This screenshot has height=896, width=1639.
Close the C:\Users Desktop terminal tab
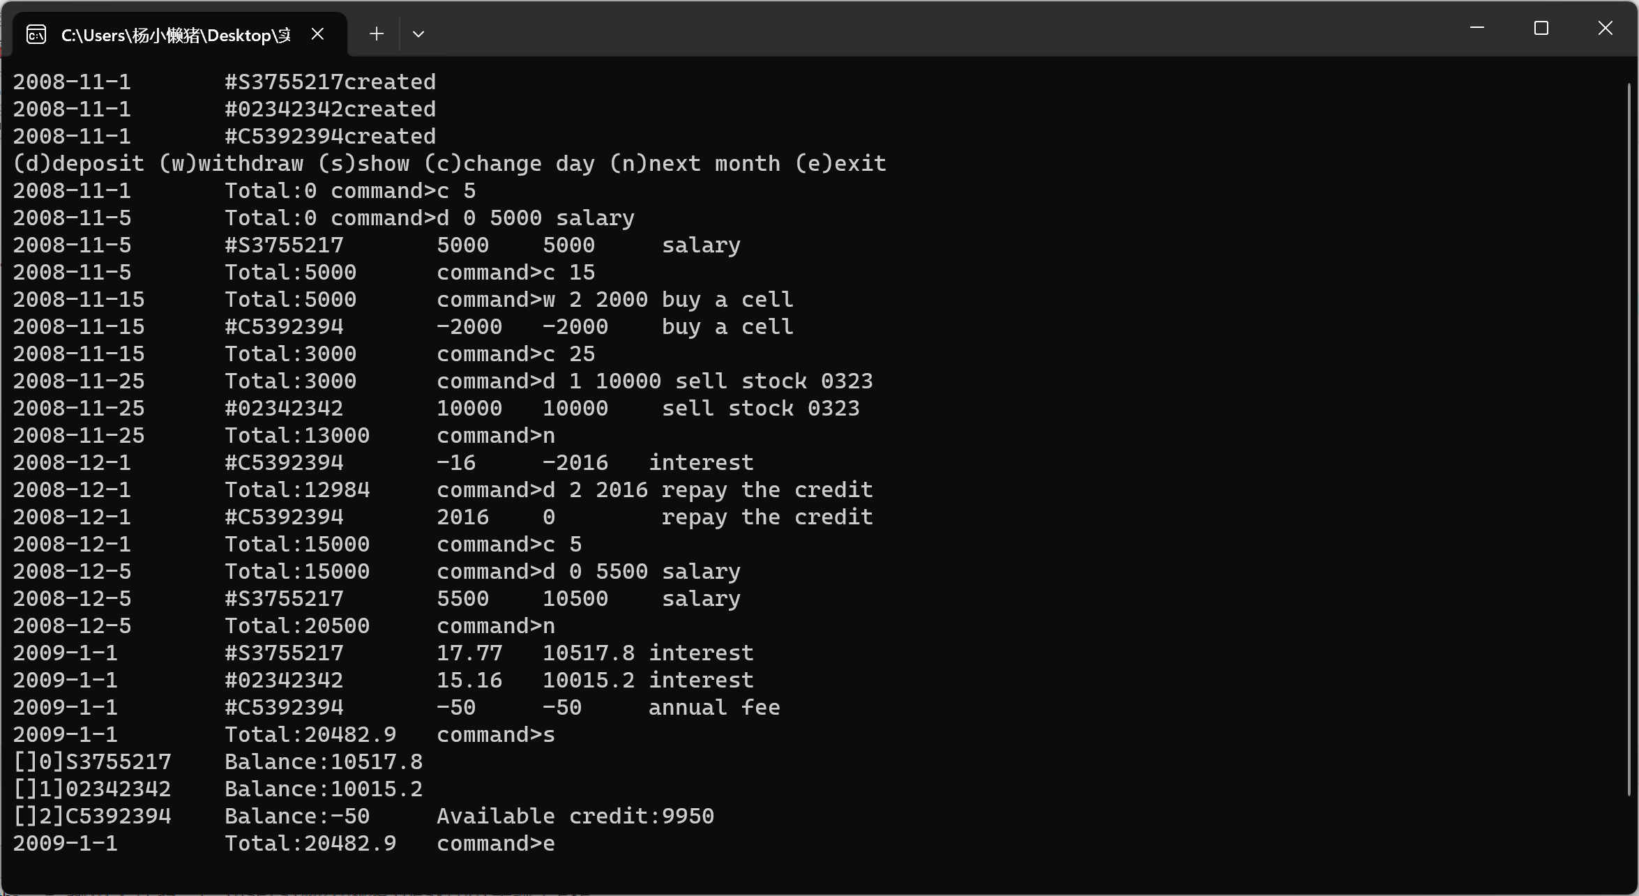[x=317, y=33]
